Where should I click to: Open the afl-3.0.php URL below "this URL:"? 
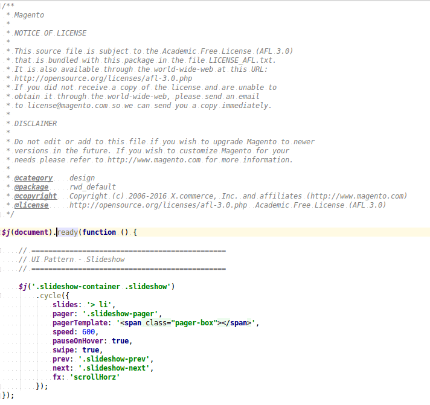coord(103,78)
